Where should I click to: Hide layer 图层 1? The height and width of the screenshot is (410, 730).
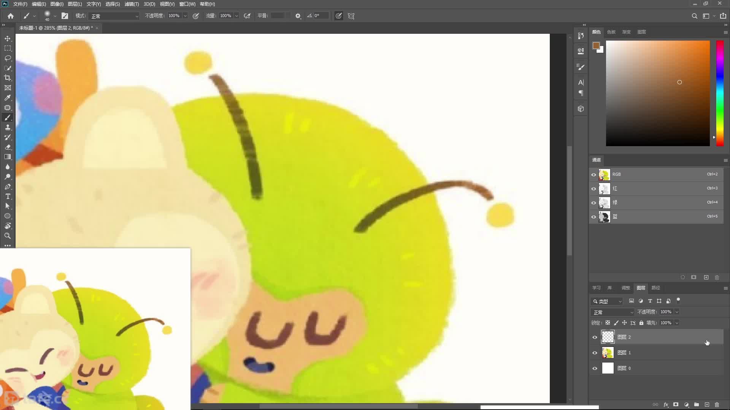coord(595,353)
